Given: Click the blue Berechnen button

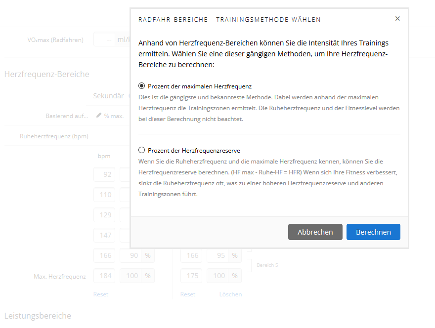Looking at the screenshot, I should pos(373,232).
